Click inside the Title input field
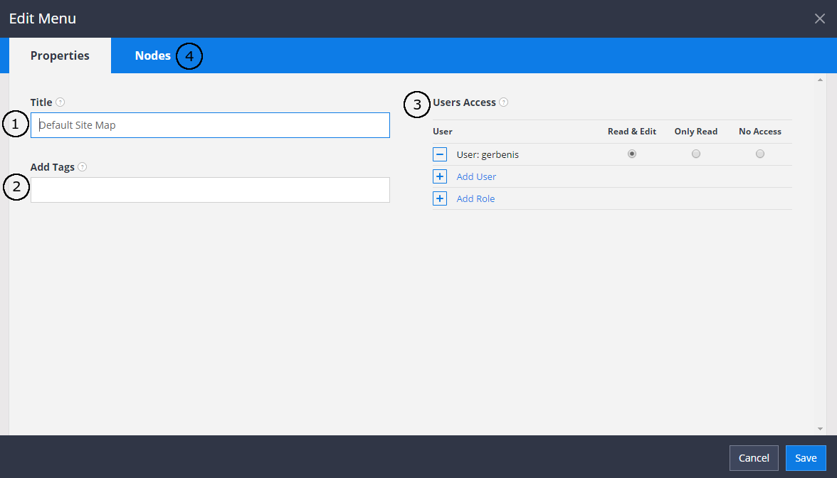837x478 pixels. pyautogui.click(x=210, y=124)
